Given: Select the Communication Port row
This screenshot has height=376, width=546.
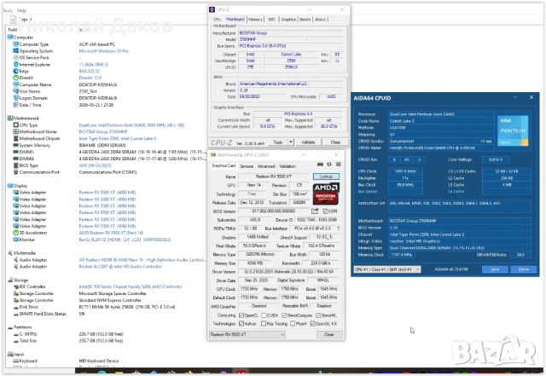Looking at the screenshot, I should click(x=104, y=172).
